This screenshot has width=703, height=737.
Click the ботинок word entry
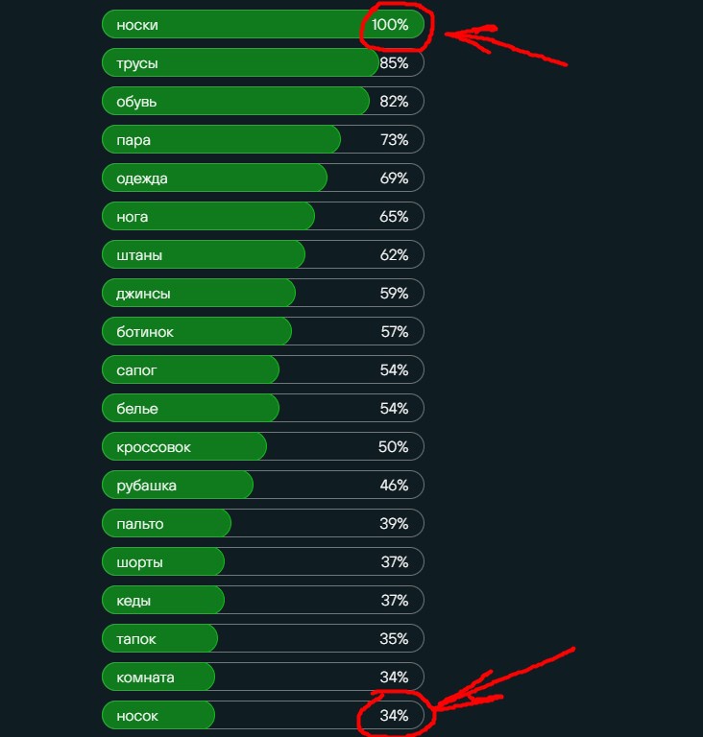[x=262, y=331]
